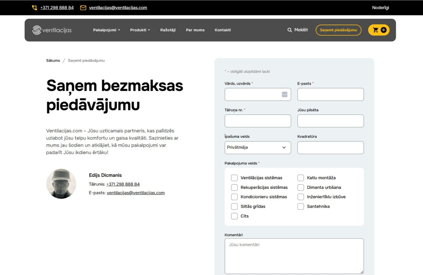The image size is (423, 275).
Task: Open the Ražotāji menu item
Action: click(x=168, y=30)
